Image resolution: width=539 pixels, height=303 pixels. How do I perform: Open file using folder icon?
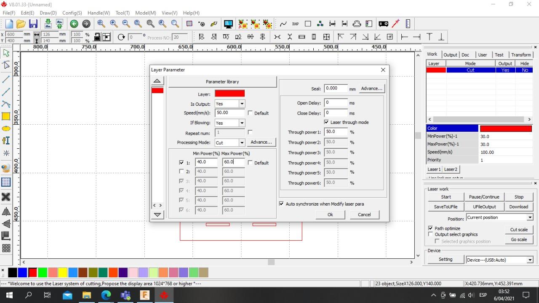click(21, 24)
